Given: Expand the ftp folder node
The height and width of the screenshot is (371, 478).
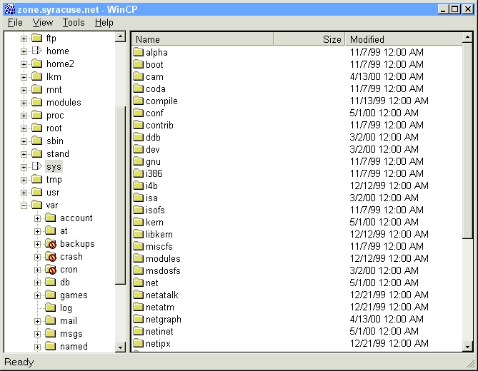Looking at the screenshot, I should [24, 39].
